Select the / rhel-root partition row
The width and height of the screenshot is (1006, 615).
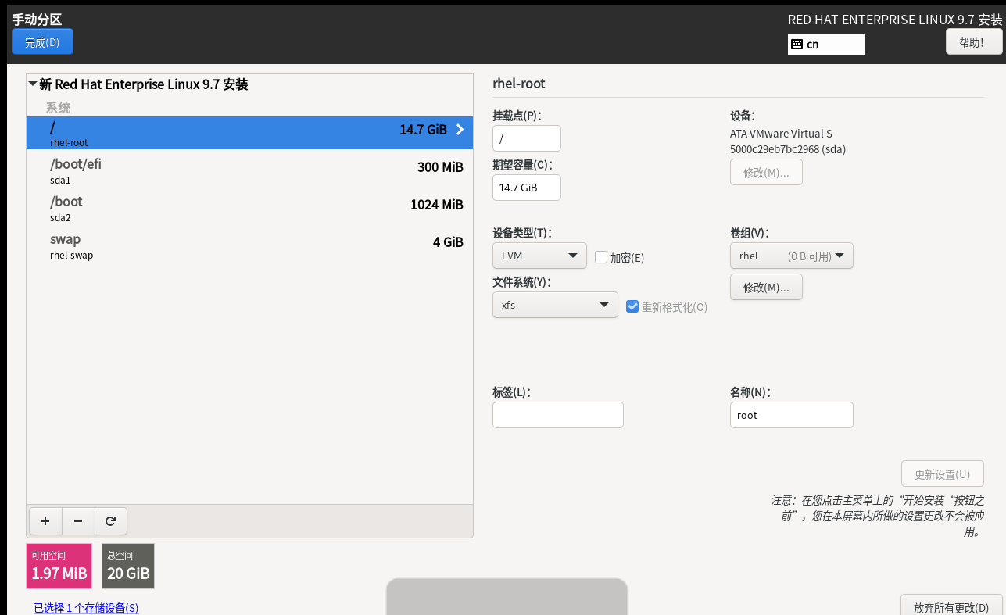249,133
